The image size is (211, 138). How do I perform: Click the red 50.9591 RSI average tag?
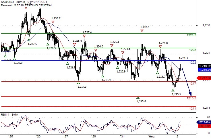pos(204,126)
